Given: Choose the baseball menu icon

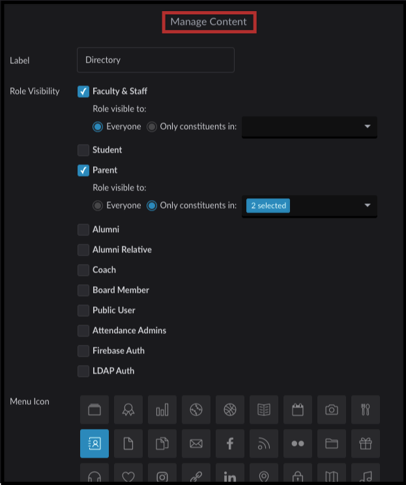Looking at the screenshot, I should pos(196,409).
